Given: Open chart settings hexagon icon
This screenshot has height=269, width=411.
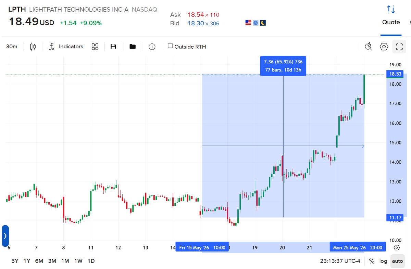Looking at the screenshot, I should 384,47.
